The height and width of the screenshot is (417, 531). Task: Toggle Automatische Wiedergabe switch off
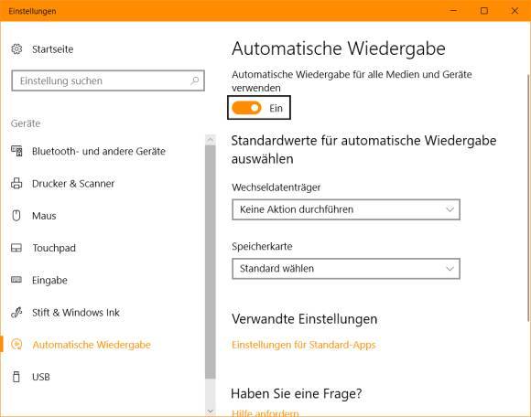[x=246, y=108]
